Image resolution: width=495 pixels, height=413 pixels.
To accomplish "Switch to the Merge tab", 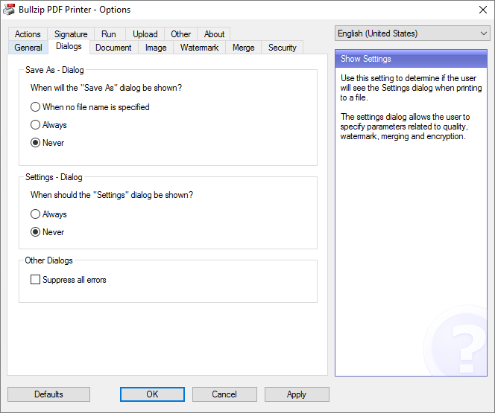I will (x=243, y=48).
